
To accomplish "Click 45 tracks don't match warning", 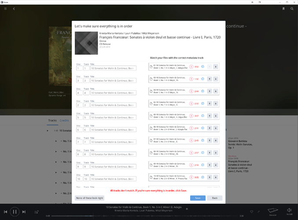I will (x=148, y=191).
